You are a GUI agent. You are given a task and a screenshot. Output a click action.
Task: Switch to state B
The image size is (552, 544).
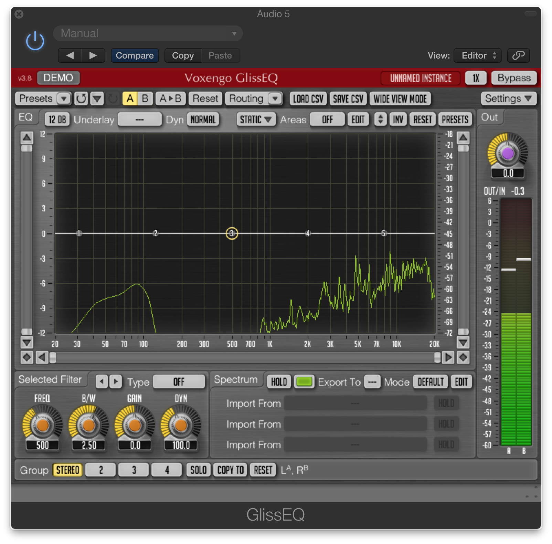point(145,99)
